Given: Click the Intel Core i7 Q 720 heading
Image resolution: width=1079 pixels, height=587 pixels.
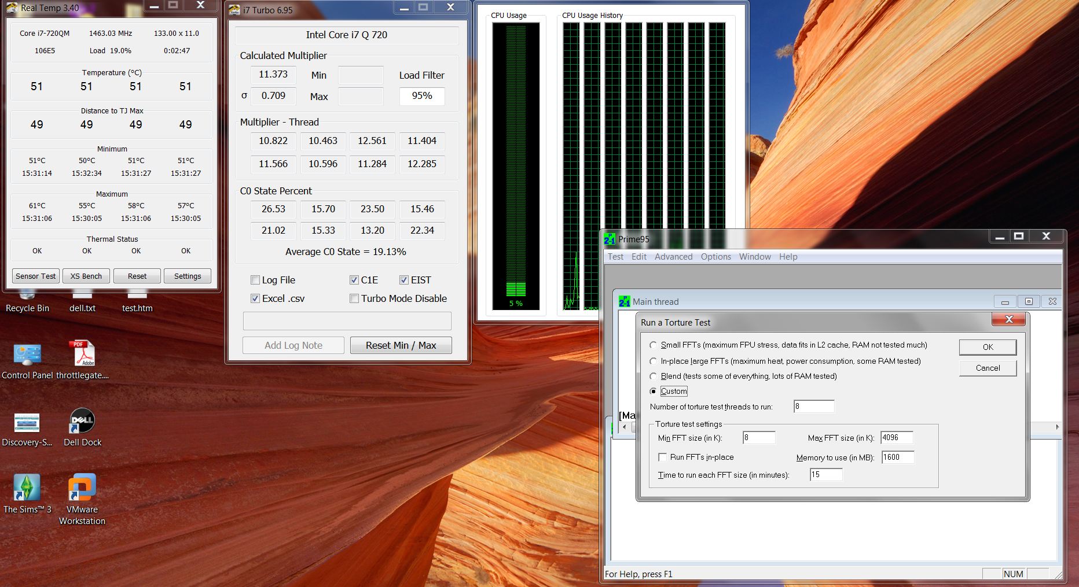Looking at the screenshot, I should click(x=347, y=35).
